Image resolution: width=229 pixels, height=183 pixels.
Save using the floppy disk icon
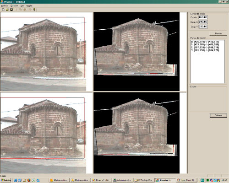pos(11,10)
